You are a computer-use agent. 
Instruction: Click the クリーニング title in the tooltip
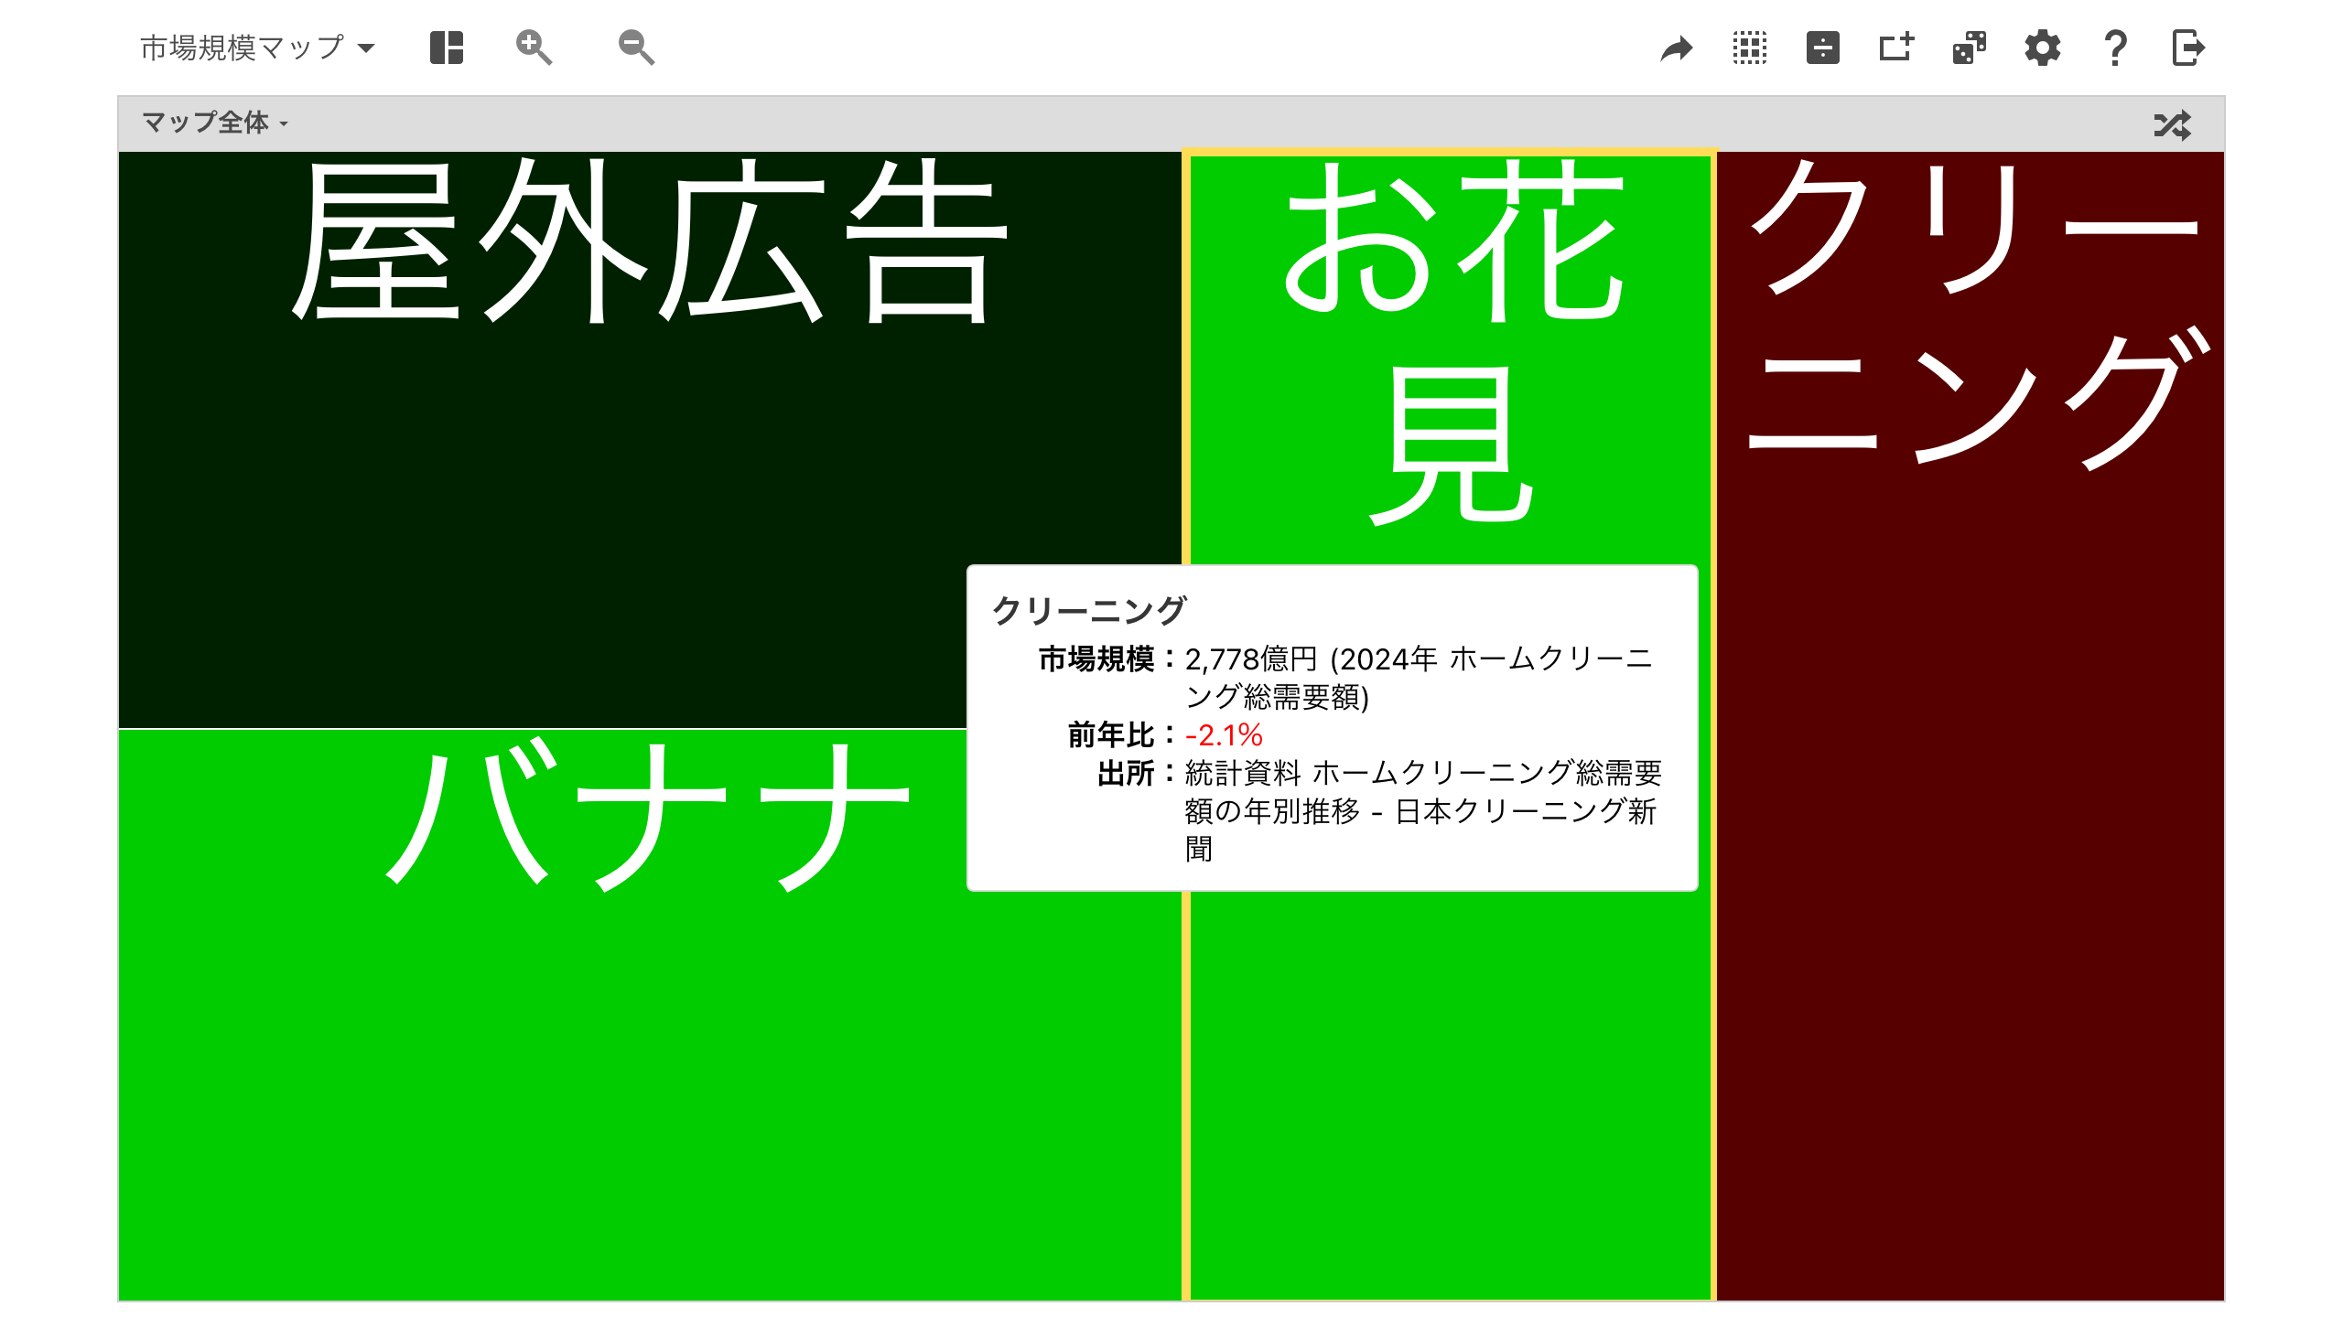[x=1089, y=611]
